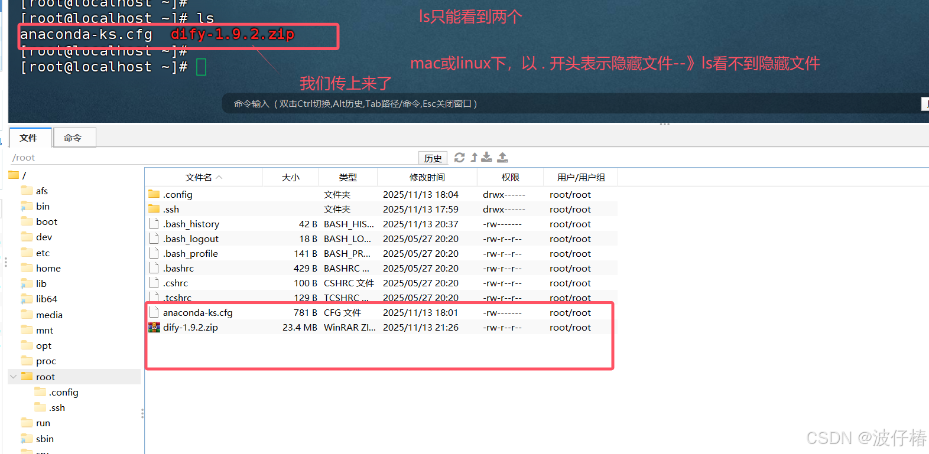The height and width of the screenshot is (454, 929).
Task: Sort by 修改时间 column header
Action: (x=427, y=177)
